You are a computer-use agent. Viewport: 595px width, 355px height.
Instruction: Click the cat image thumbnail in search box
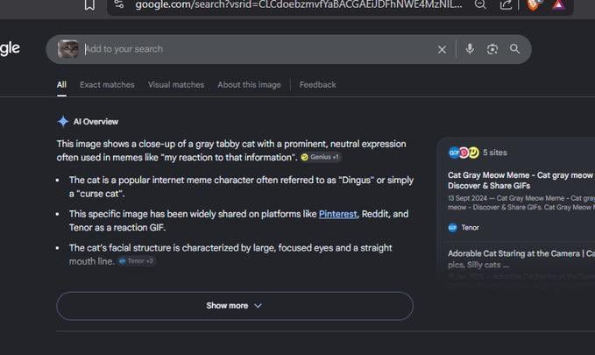(x=68, y=49)
